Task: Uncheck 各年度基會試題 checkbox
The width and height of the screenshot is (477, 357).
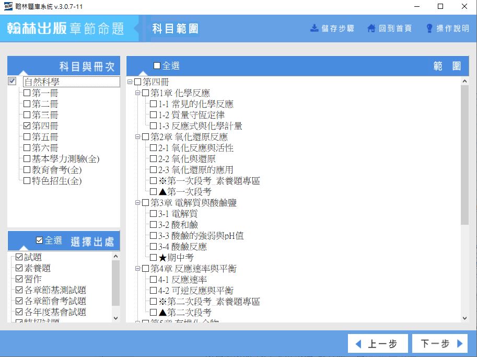Action: click(19, 312)
